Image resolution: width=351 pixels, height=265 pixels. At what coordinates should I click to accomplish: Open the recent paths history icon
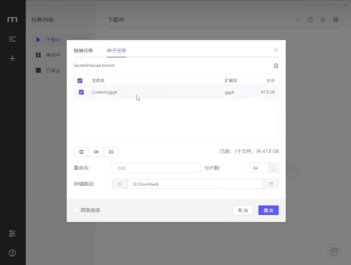(x=120, y=184)
